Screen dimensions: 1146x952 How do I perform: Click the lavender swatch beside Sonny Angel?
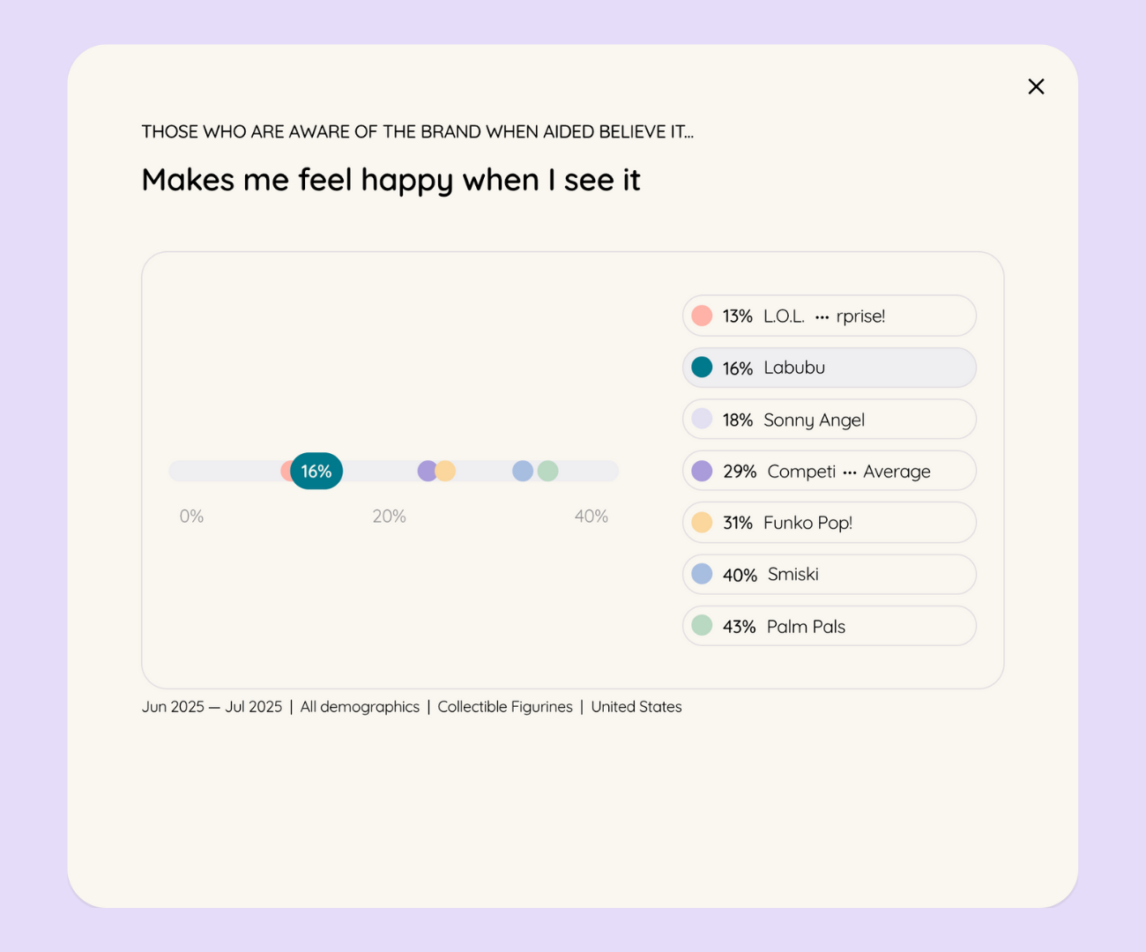click(702, 419)
